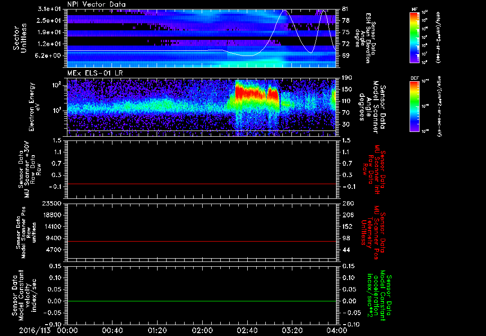486x336 pixels.
Task: Click the 81 degree elevation tick
Action: tap(346, 9)
